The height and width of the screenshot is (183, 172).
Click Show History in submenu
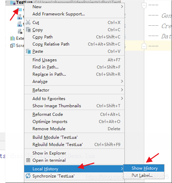(x=144, y=168)
